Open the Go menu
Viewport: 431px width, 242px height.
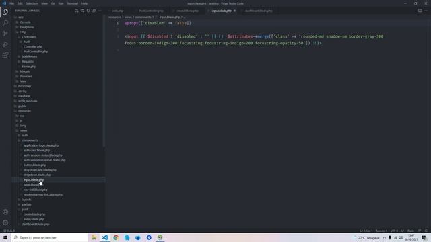[x=53, y=3]
